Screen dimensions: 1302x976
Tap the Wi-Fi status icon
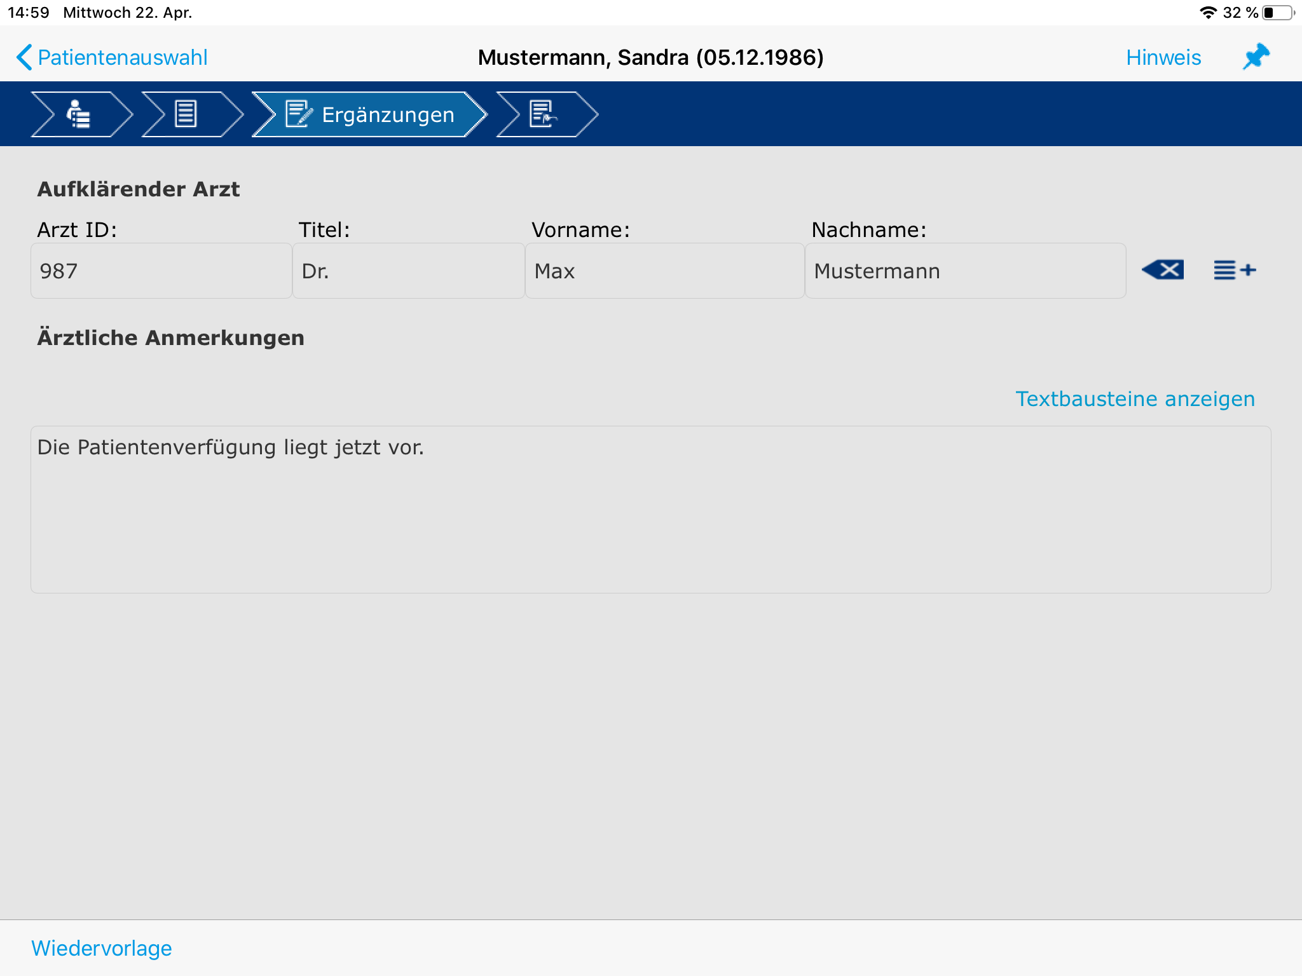1207,13
